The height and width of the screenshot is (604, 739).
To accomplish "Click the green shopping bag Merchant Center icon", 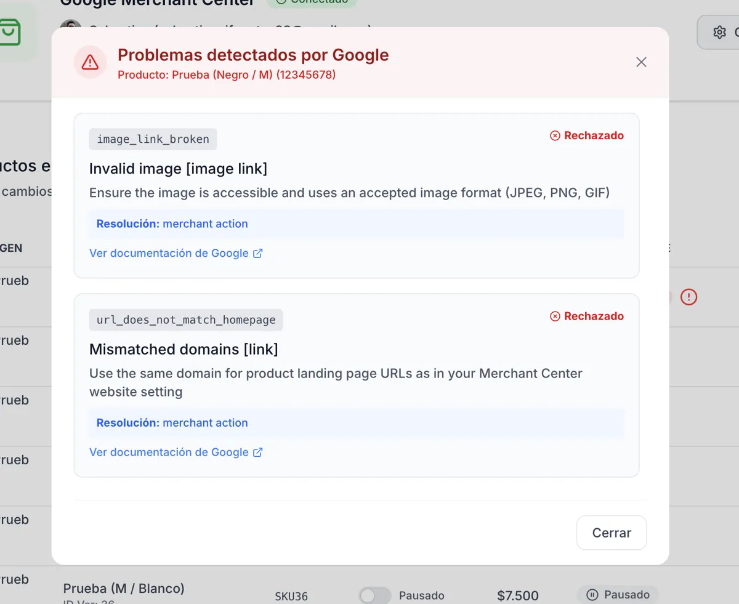I will point(10,32).
